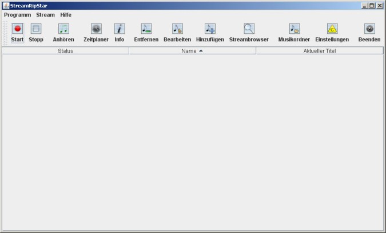Minimize the StreamRipStar window

coord(365,5)
